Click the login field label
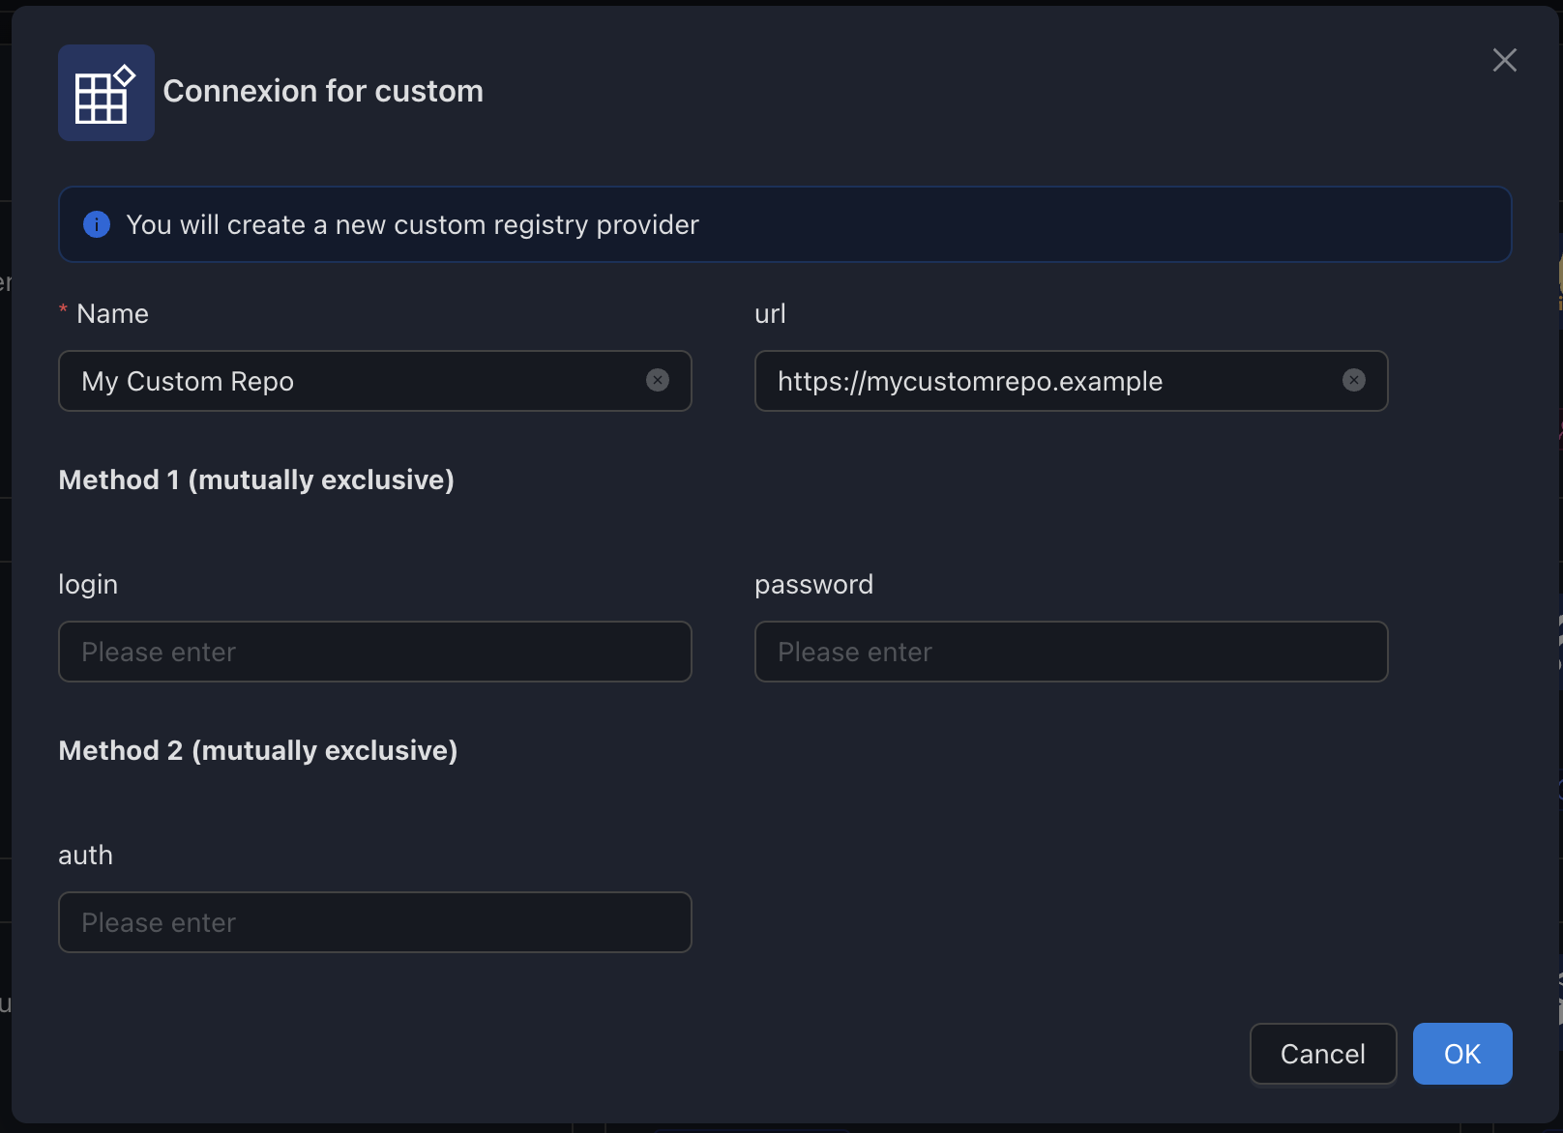This screenshot has width=1563, height=1133. click(x=88, y=584)
